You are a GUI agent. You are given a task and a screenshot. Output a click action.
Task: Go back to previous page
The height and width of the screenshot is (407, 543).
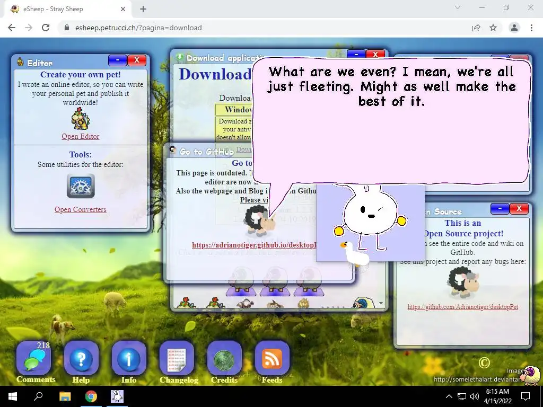pyautogui.click(x=12, y=28)
